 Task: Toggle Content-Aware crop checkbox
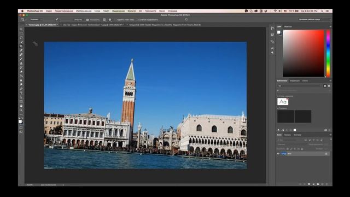coord(137,20)
